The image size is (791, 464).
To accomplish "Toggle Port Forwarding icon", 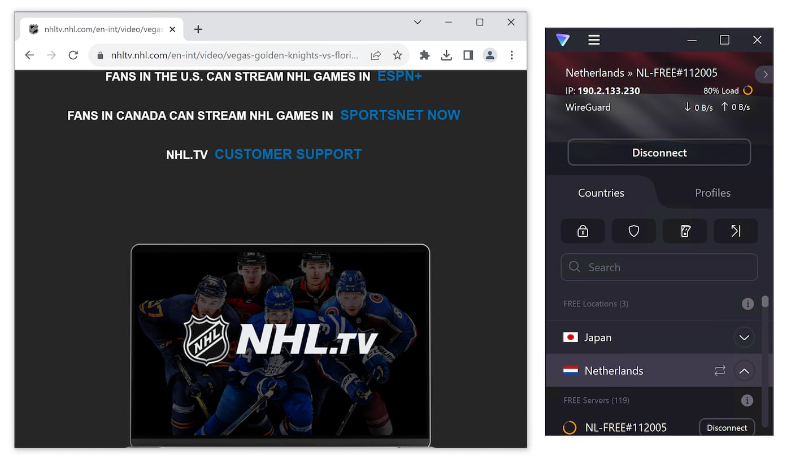I will tap(736, 231).
